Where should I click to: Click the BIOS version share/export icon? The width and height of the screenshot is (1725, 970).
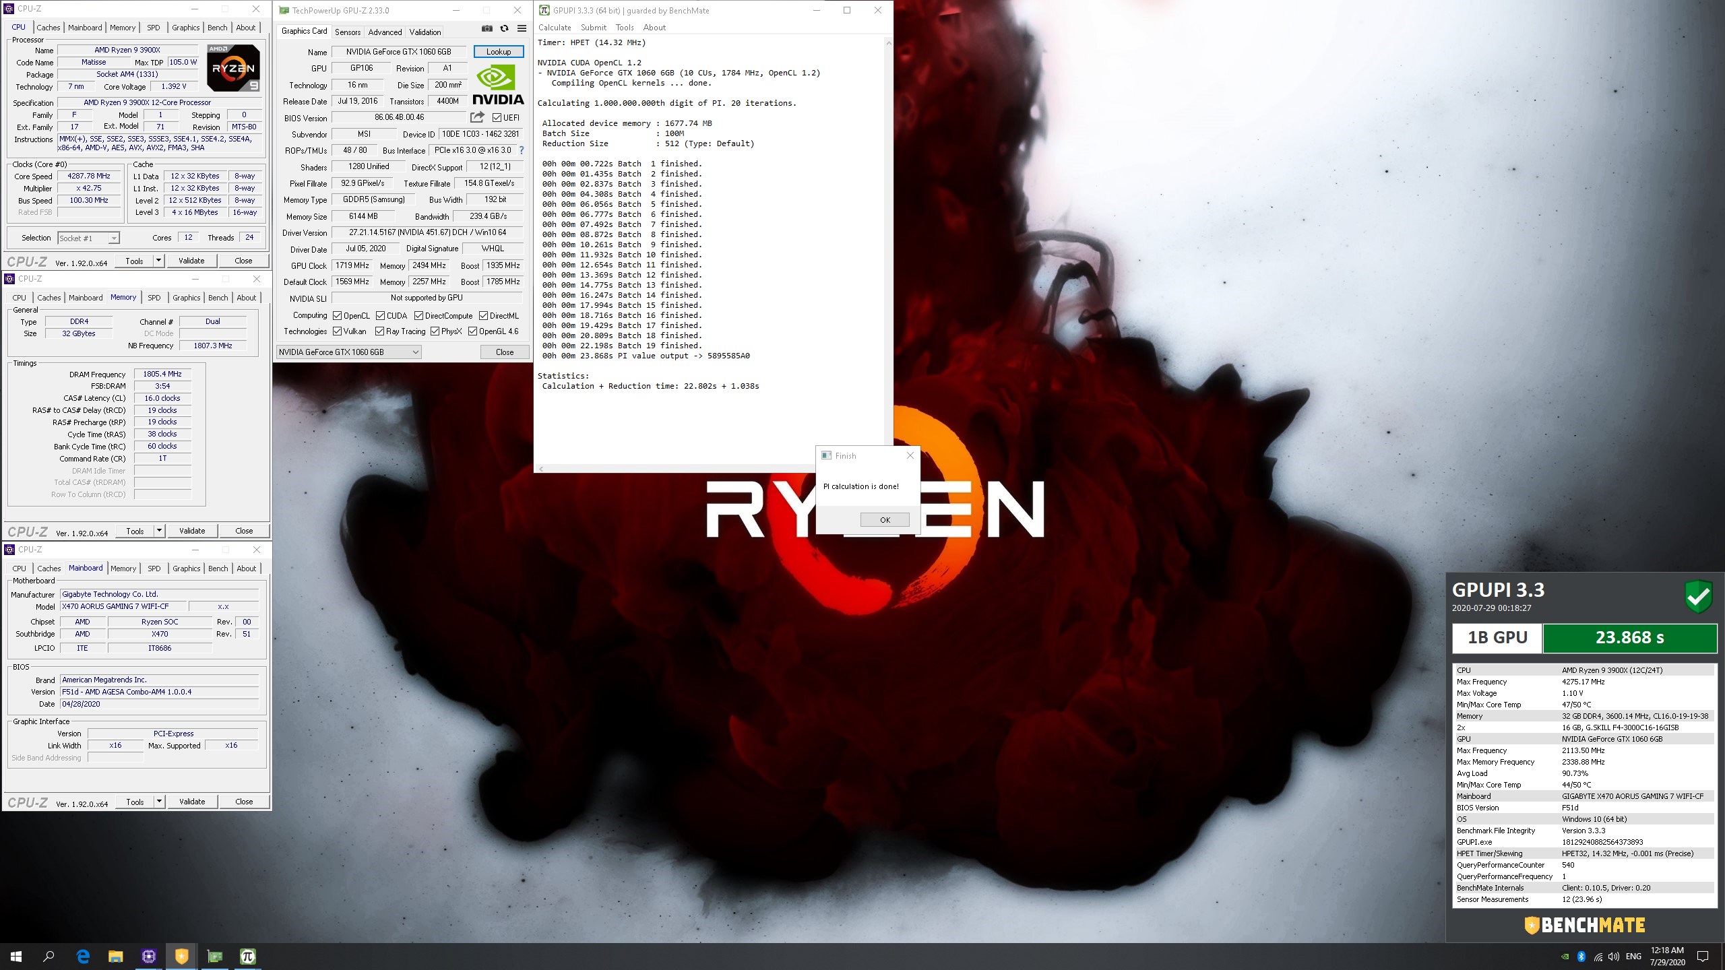(x=477, y=117)
